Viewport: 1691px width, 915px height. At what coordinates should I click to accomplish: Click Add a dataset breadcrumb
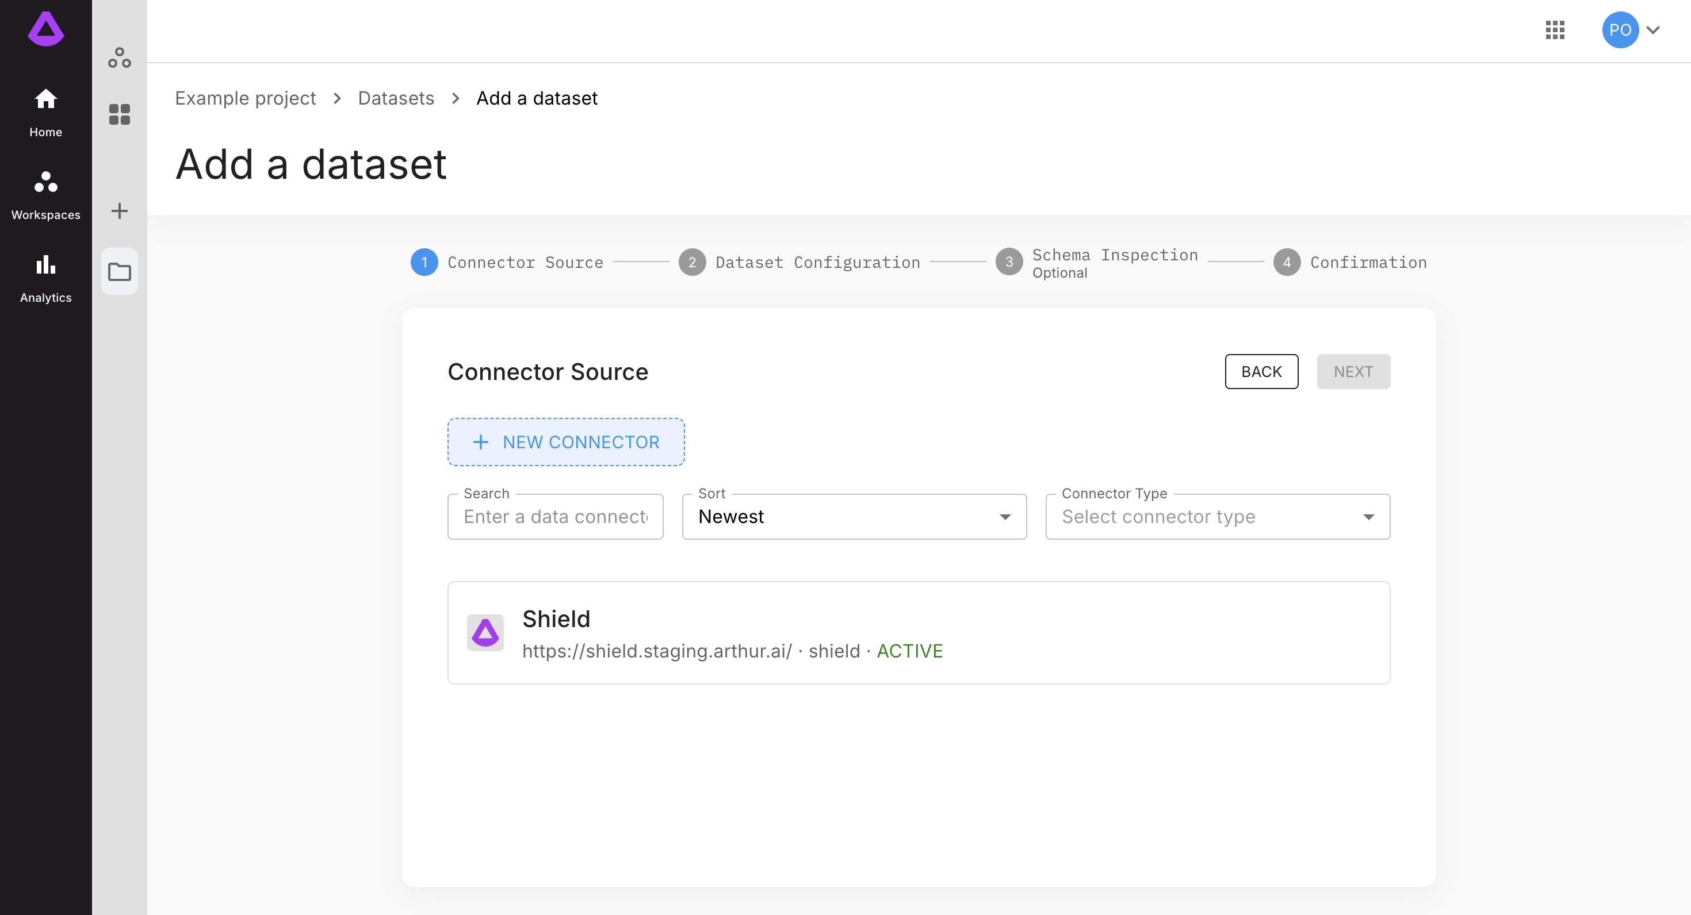pos(536,98)
